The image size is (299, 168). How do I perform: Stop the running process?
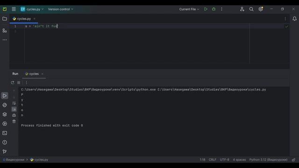19,83
